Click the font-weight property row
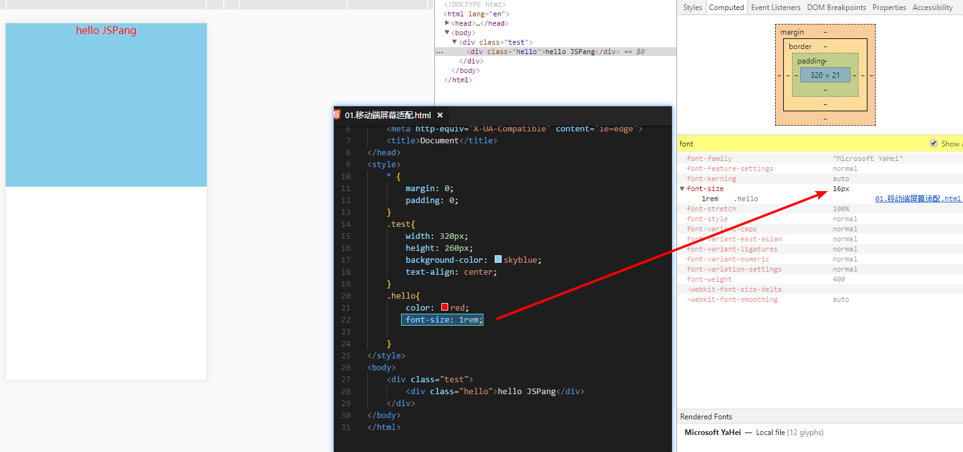963x452 pixels. (820, 279)
